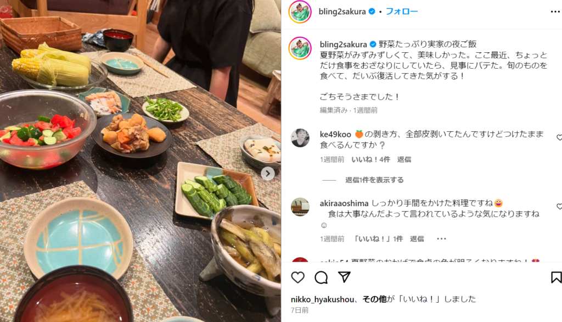Image resolution: width=562 pixels, height=322 pixels.
Task: Advance to the next photo with the arrow
Action: [x=267, y=174]
